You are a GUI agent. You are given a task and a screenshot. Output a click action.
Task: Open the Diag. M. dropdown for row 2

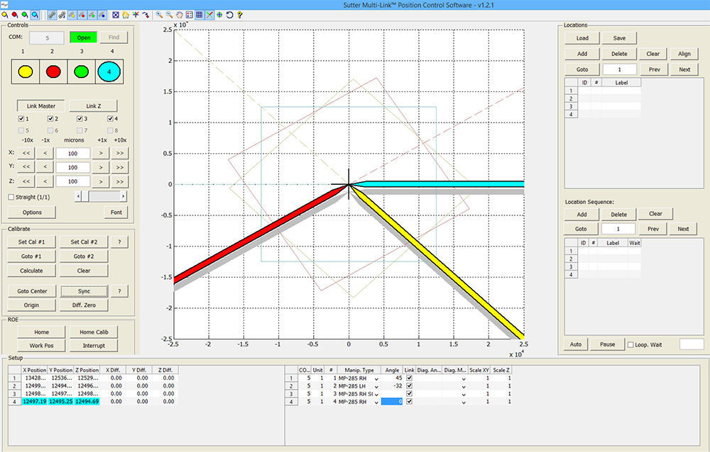[x=464, y=385]
